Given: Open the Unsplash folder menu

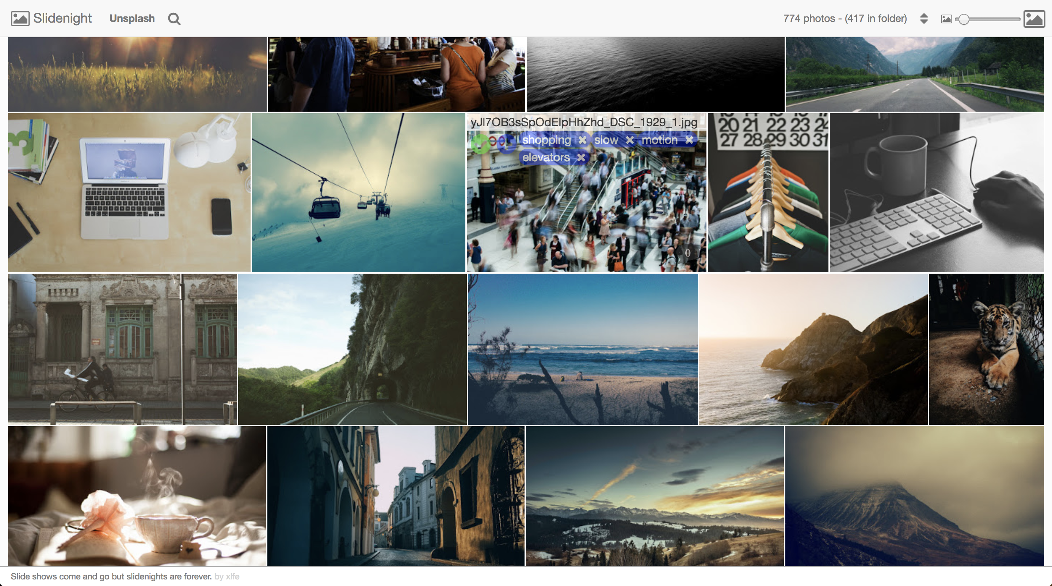Looking at the screenshot, I should pyautogui.click(x=132, y=19).
